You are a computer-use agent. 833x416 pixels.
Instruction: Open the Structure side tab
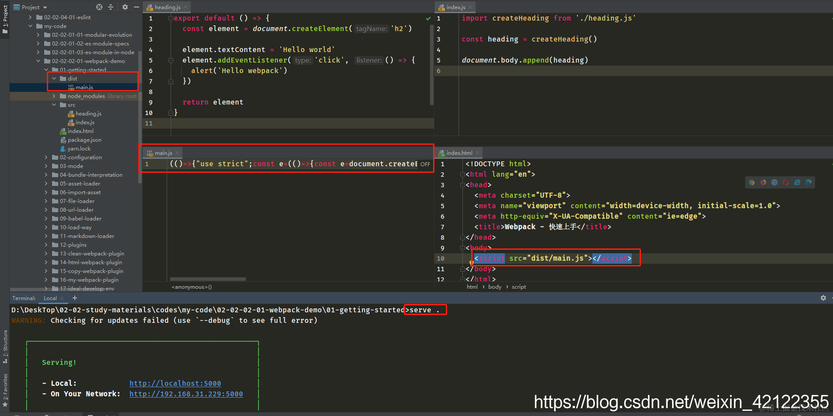tap(5, 346)
